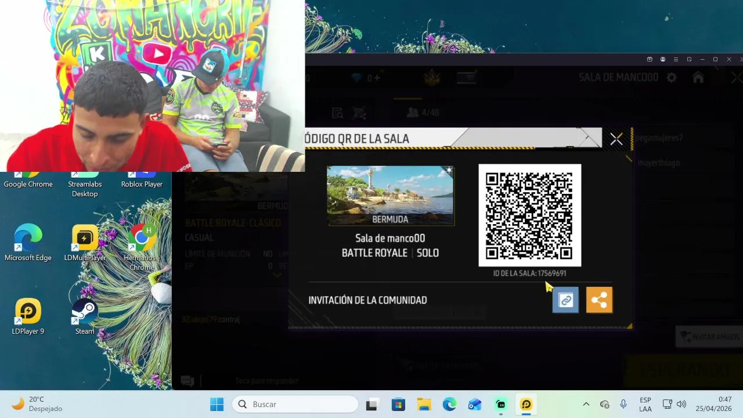The image size is (743, 418).
Task: Click the diamonds plus counter
Action: [366, 78]
